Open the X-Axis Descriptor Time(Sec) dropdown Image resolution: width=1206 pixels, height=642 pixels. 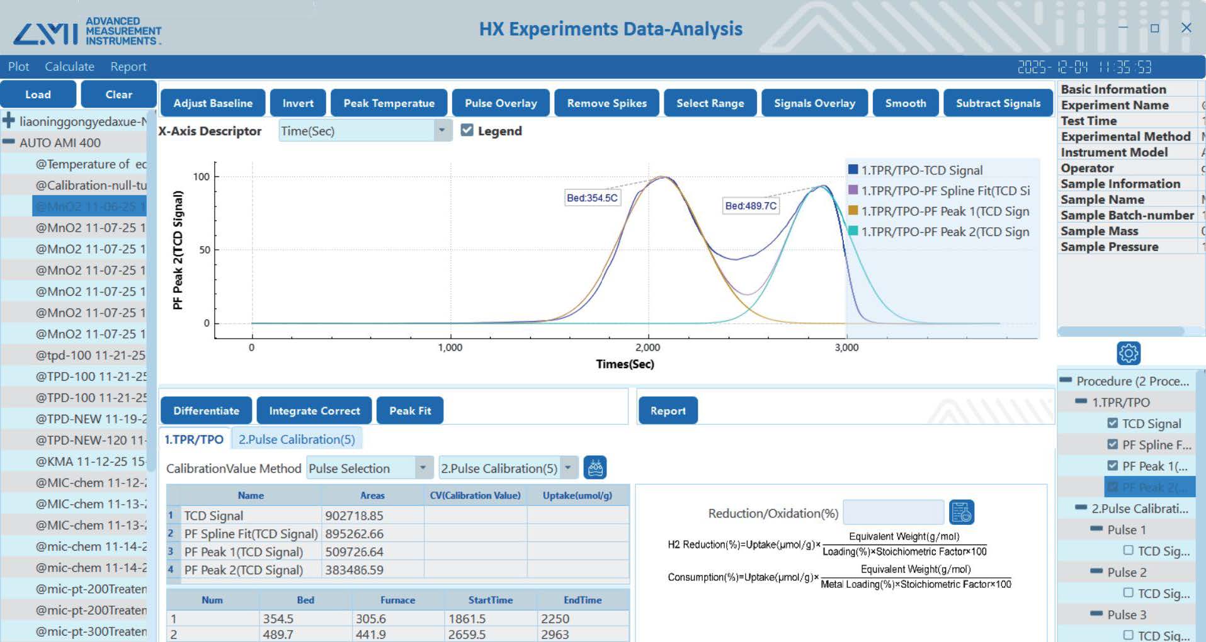coord(441,130)
